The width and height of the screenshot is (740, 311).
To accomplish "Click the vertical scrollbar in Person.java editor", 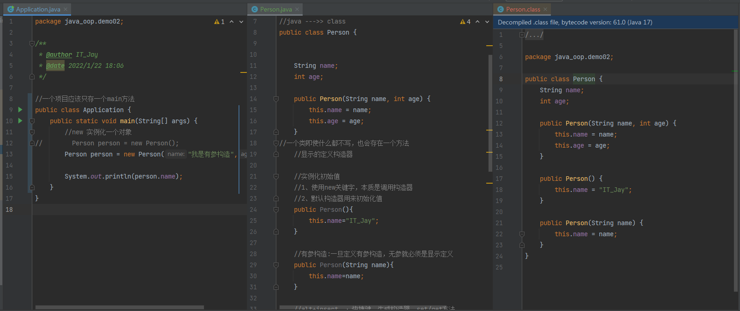I will pos(490,113).
